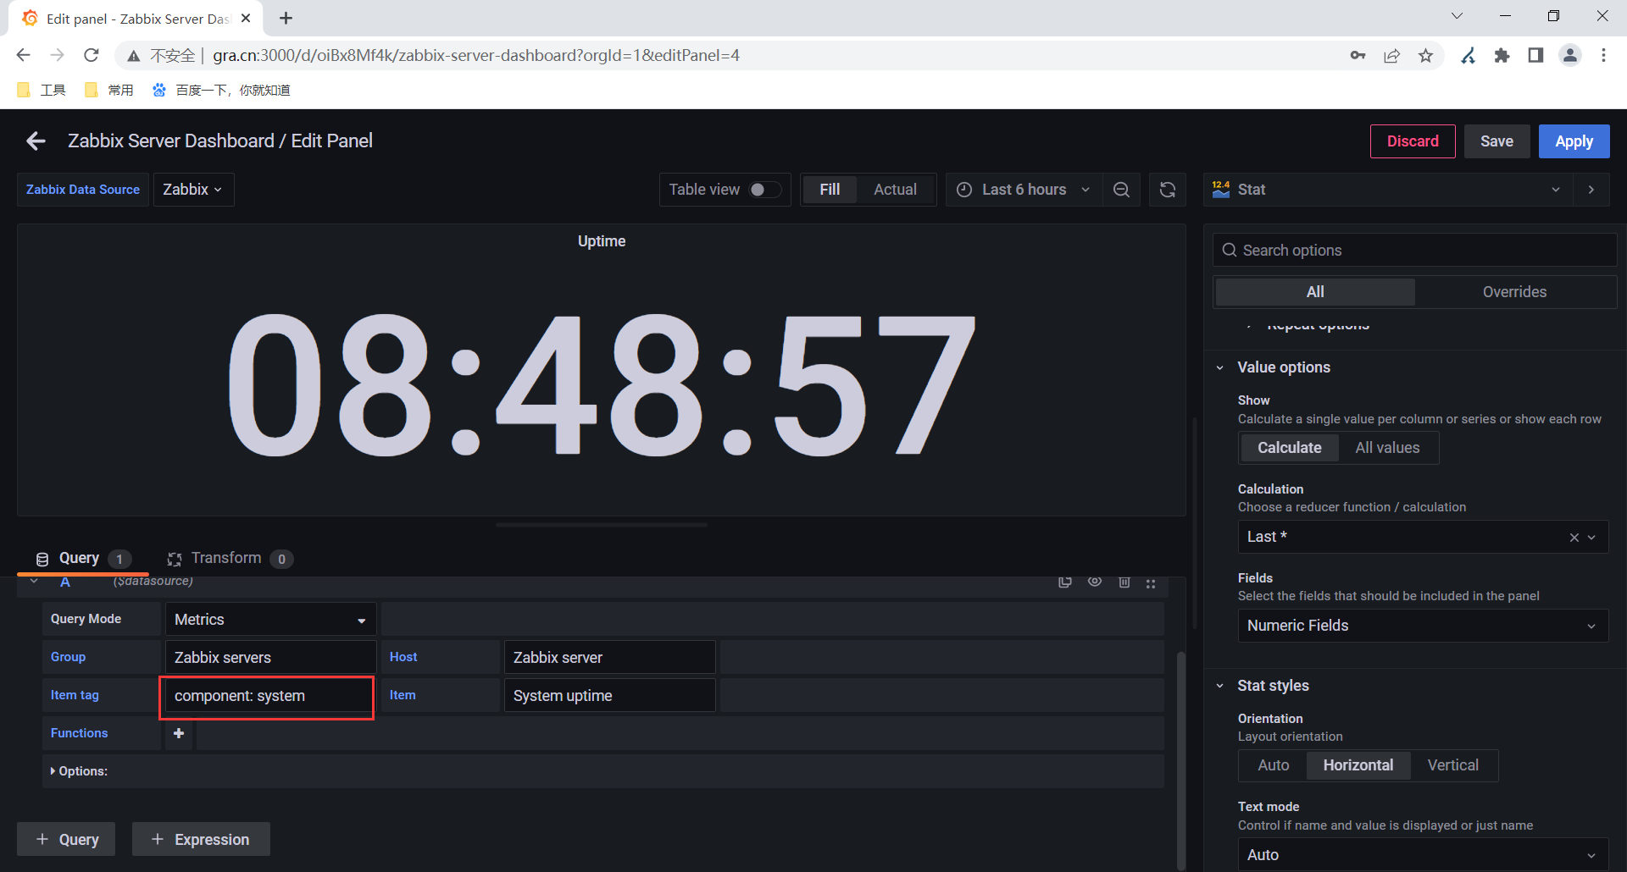Delete query A with the trash icon
Image resolution: width=1627 pixels, height=872 pixels.
[x=1124, y=582]
